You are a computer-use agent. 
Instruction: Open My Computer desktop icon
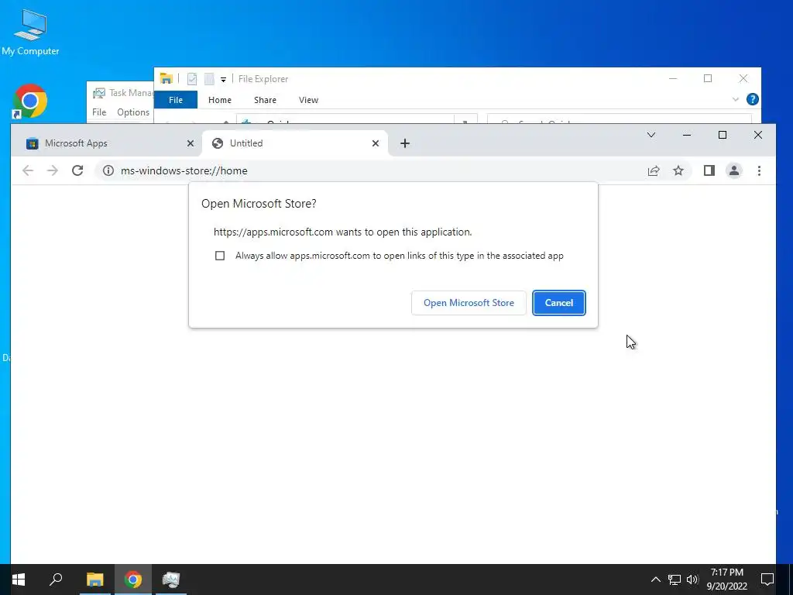pyautogui.click(x=30, y=33)
